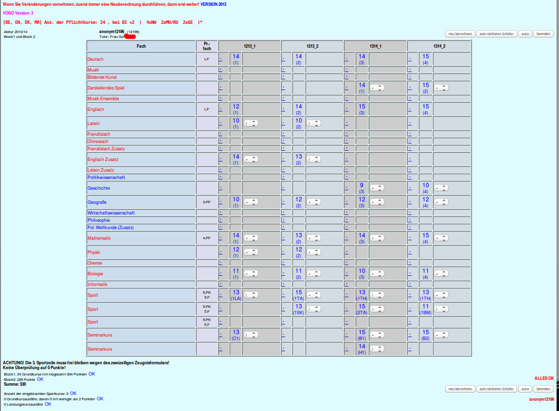This screenshot has width=559, height=411.
Task: Open the Geschichte dropdown in column 1314_1
Action: 377,188
